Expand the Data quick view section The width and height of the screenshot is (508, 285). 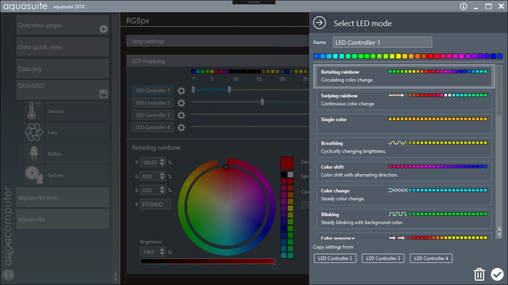62,47
